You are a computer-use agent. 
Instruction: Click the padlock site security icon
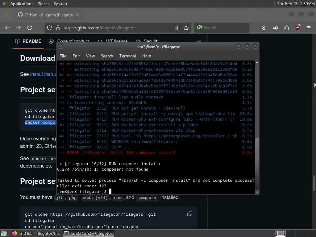(58, 28)
